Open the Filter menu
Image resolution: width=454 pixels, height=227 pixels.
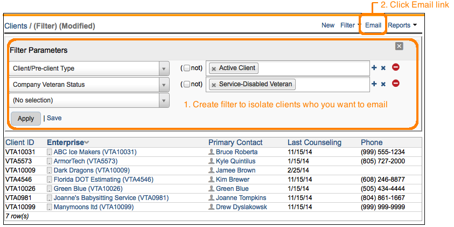point(348,25)
